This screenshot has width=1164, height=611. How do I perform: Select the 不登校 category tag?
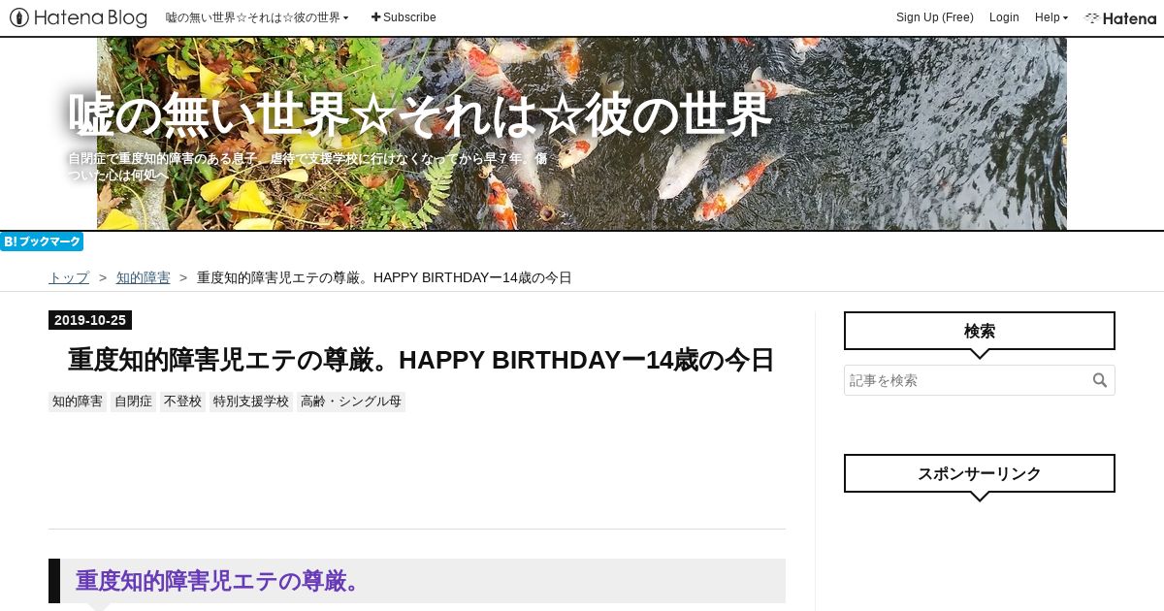182,402
